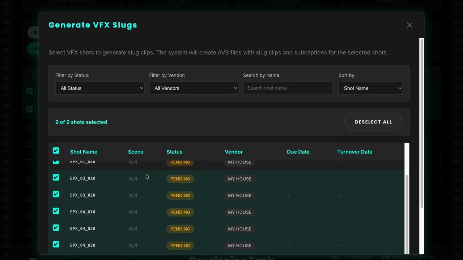Click the Due Date column header
This screenshot has height=260, width=463.
(298, 152)
